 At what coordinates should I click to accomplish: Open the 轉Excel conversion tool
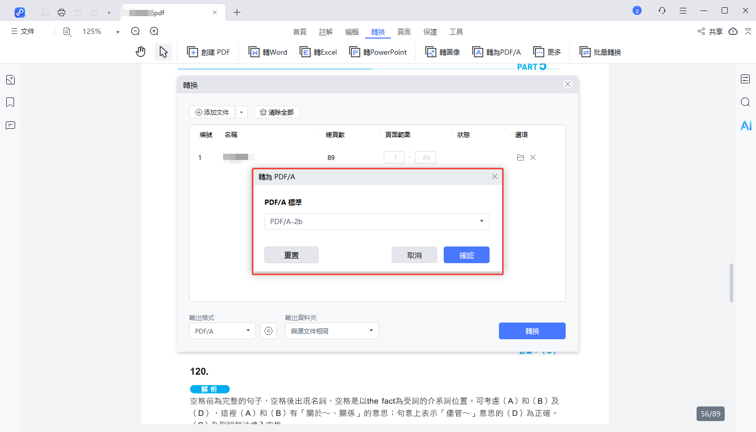click(x=318, y=52)
